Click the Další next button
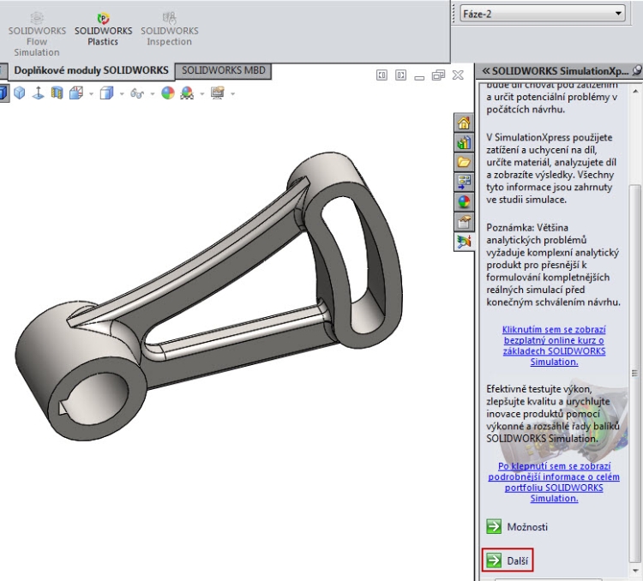Viewport: 643px width, 581px height. (508, 560)
